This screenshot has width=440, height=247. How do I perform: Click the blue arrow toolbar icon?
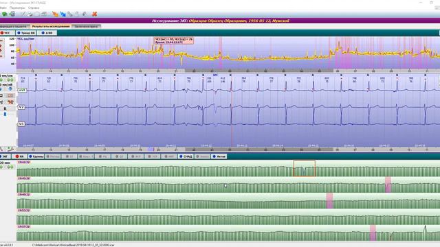tap(63, 14)
